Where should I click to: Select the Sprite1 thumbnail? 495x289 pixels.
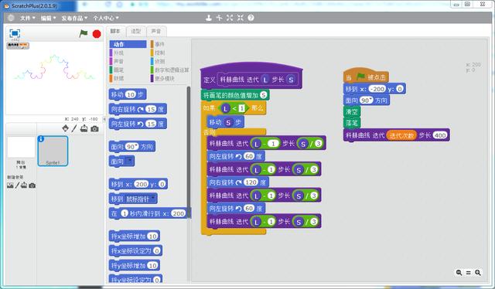(53, 151)
